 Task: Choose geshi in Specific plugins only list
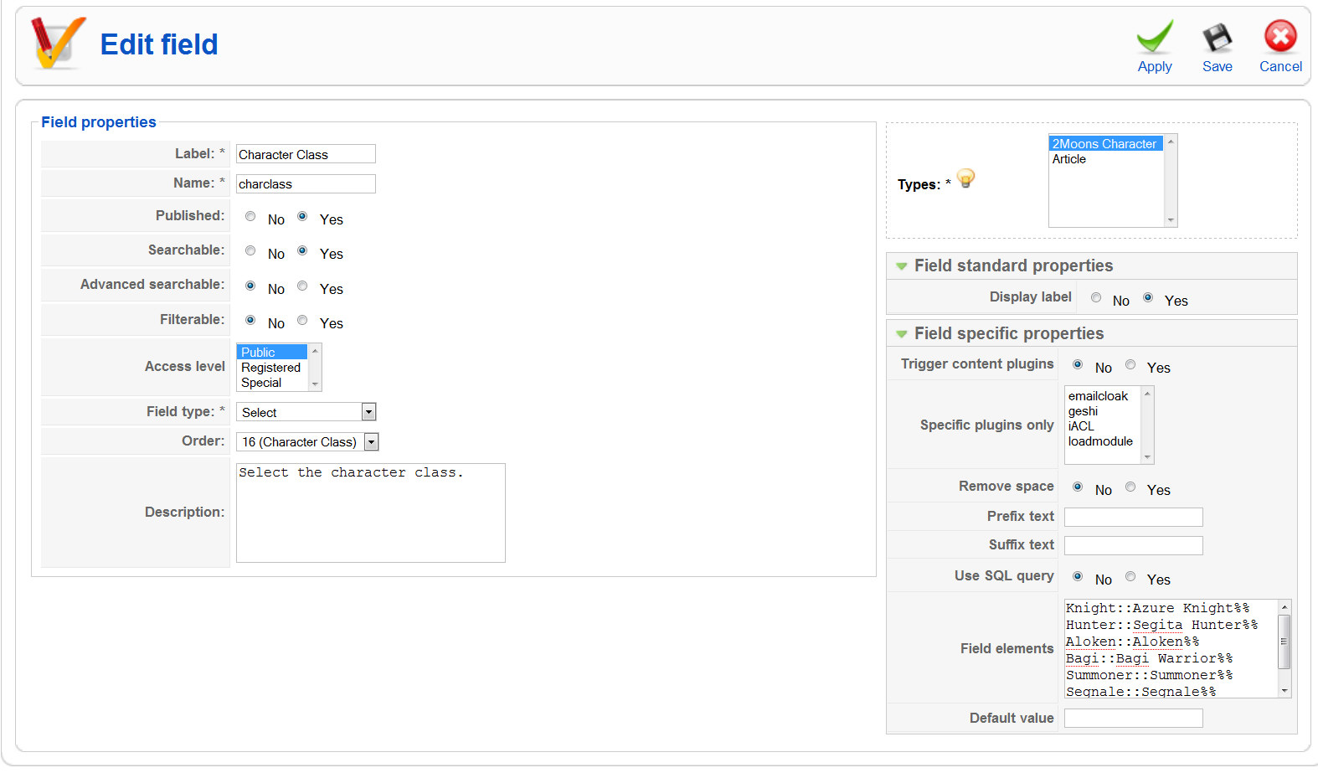[x=1083, y=411]
